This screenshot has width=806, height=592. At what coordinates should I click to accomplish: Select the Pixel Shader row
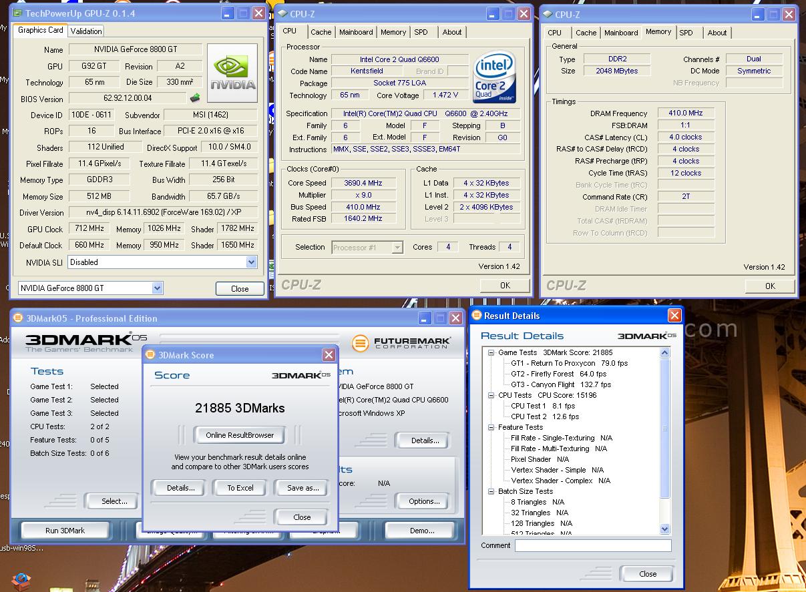click(540, 459)
